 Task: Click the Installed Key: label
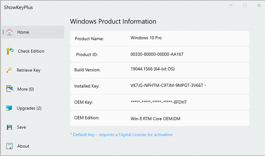coord(87,86)
